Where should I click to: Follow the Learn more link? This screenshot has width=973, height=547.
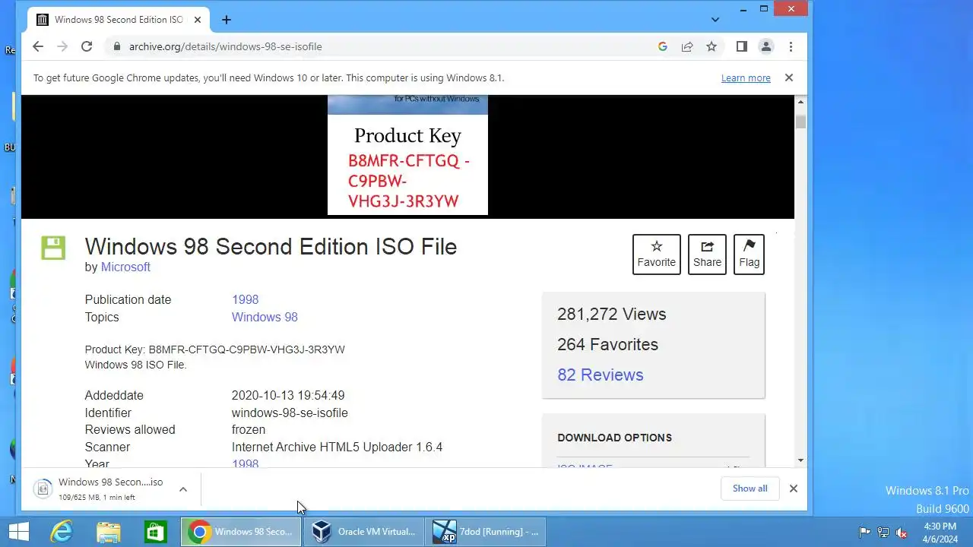coord(746,77)
